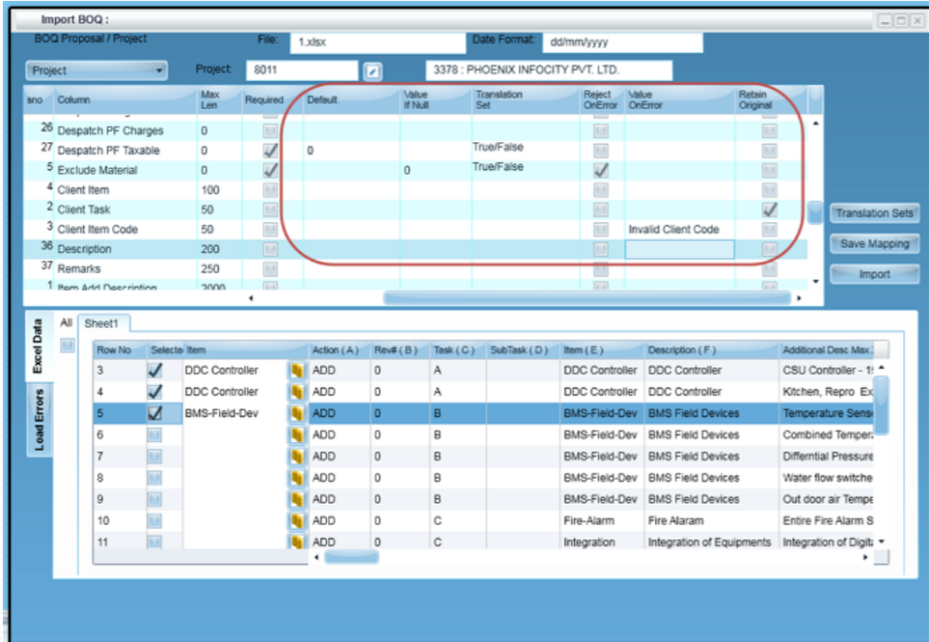Click the yellow copy icon in row 7
The image size is (929, 642).
[297, 456]
